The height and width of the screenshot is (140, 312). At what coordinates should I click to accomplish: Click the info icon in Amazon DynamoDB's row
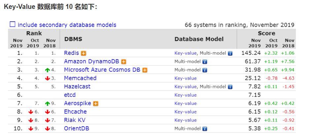205,62
